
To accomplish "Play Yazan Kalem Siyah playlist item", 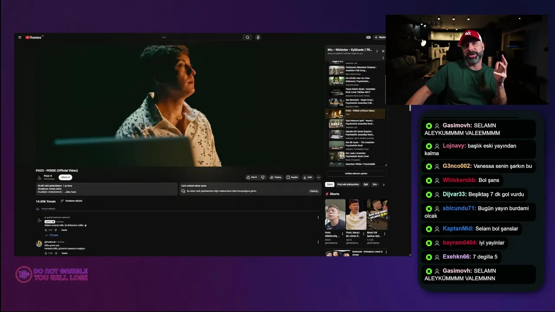I will 356,92.
